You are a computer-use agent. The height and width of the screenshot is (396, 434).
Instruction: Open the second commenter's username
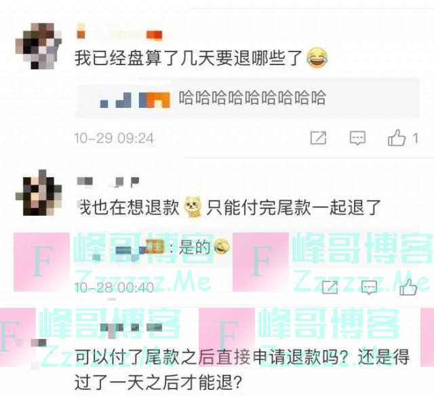108,182
